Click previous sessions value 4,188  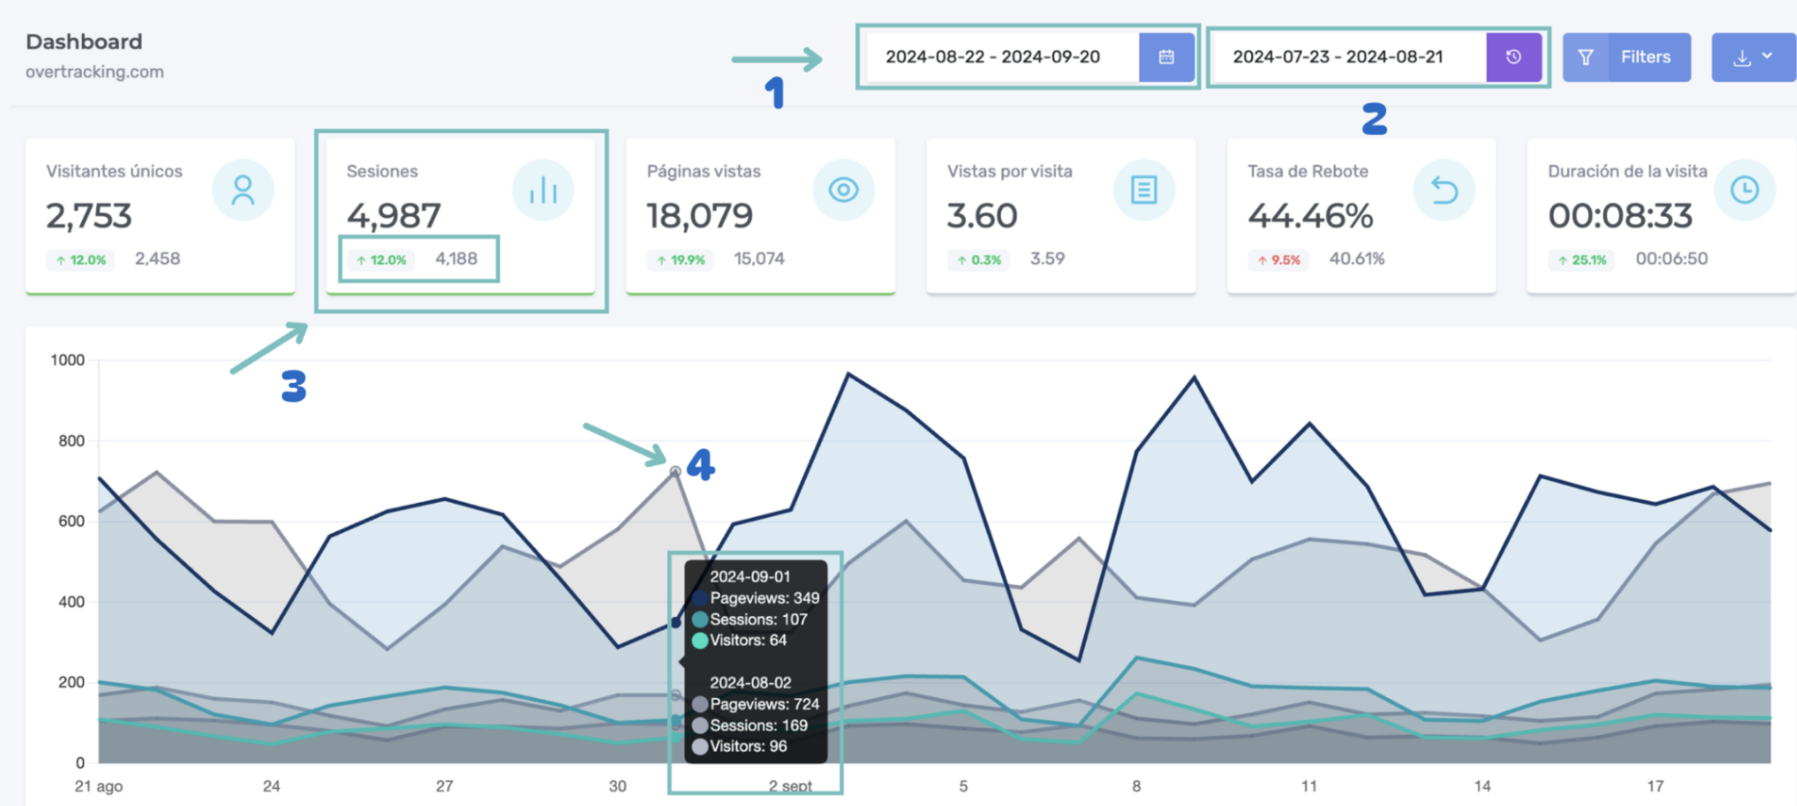pyautogui.click(x=457, y=259)
